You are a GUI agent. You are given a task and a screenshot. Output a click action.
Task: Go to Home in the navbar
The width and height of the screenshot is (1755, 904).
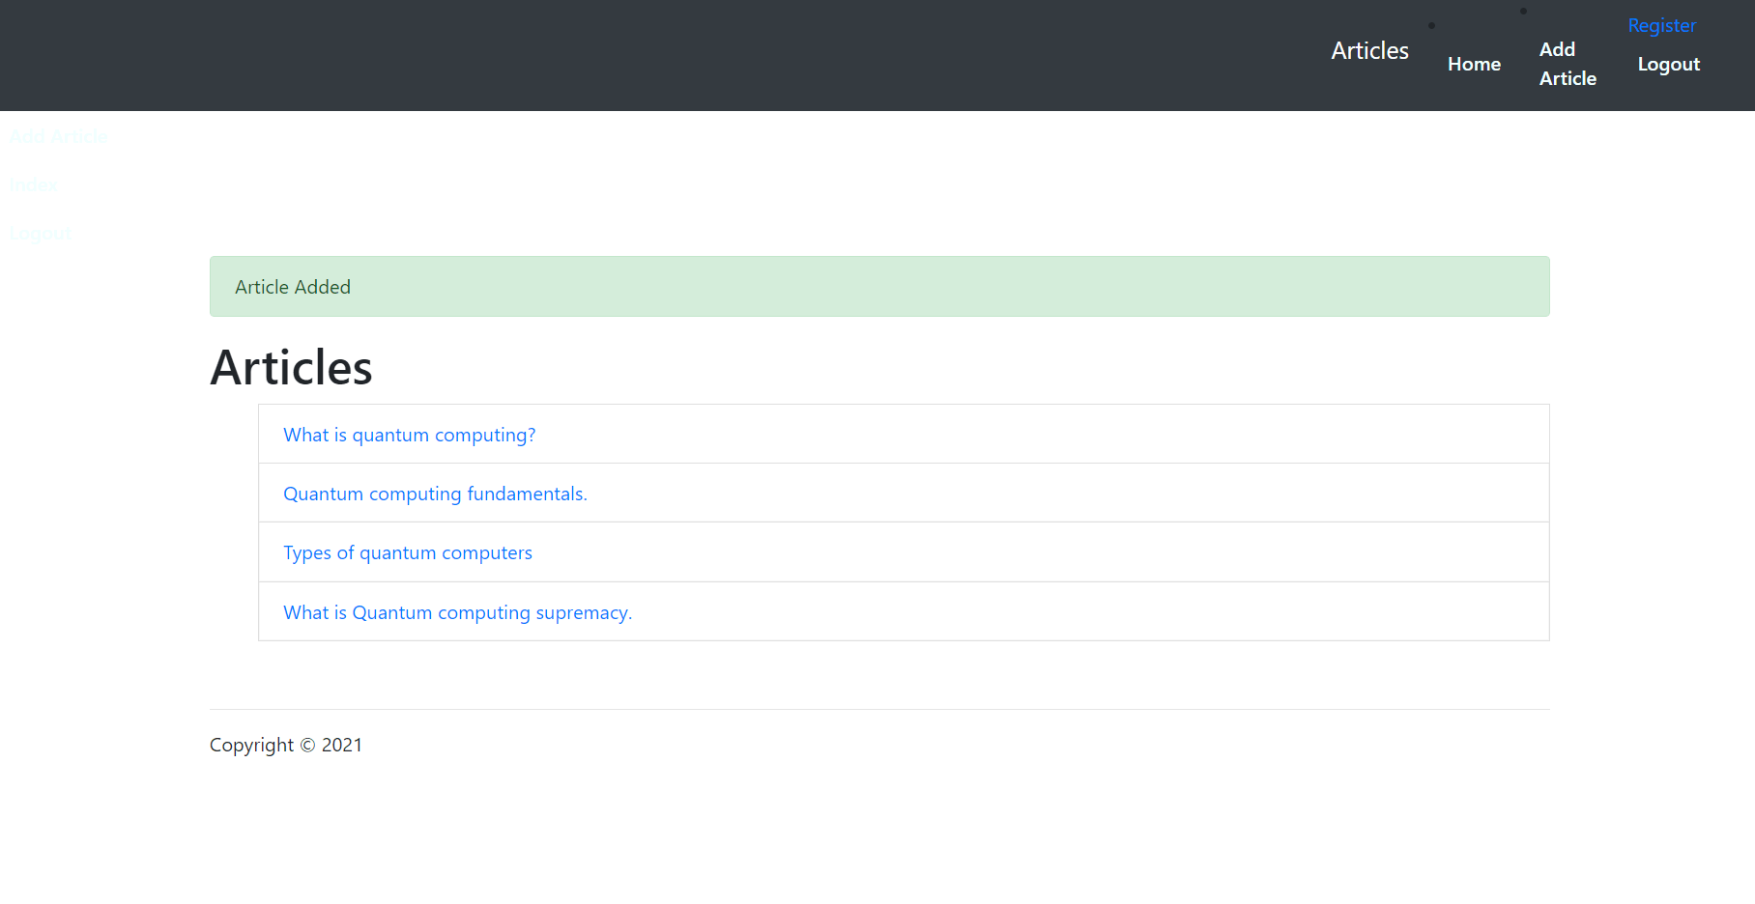(x=1474, y=65)
